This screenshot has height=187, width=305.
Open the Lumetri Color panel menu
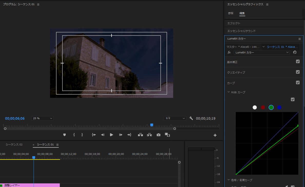coord(300,39)
